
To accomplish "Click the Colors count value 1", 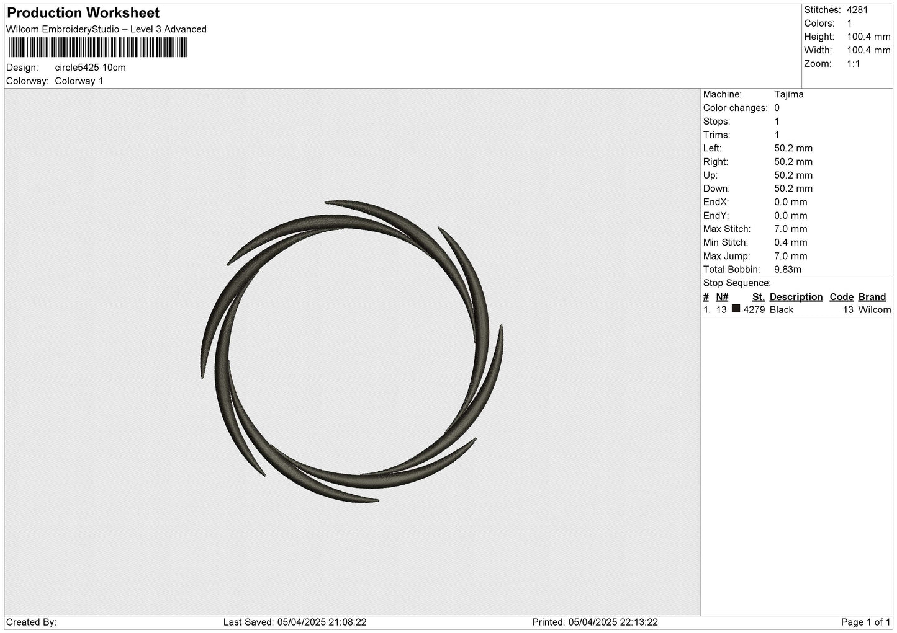I will pos(850,24).
